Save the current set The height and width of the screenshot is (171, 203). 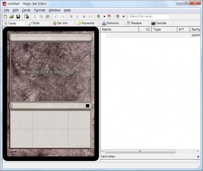18,17
